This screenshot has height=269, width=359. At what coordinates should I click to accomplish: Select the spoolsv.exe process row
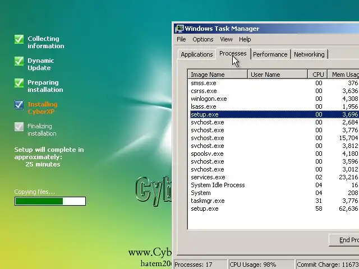tap(274, 154)
